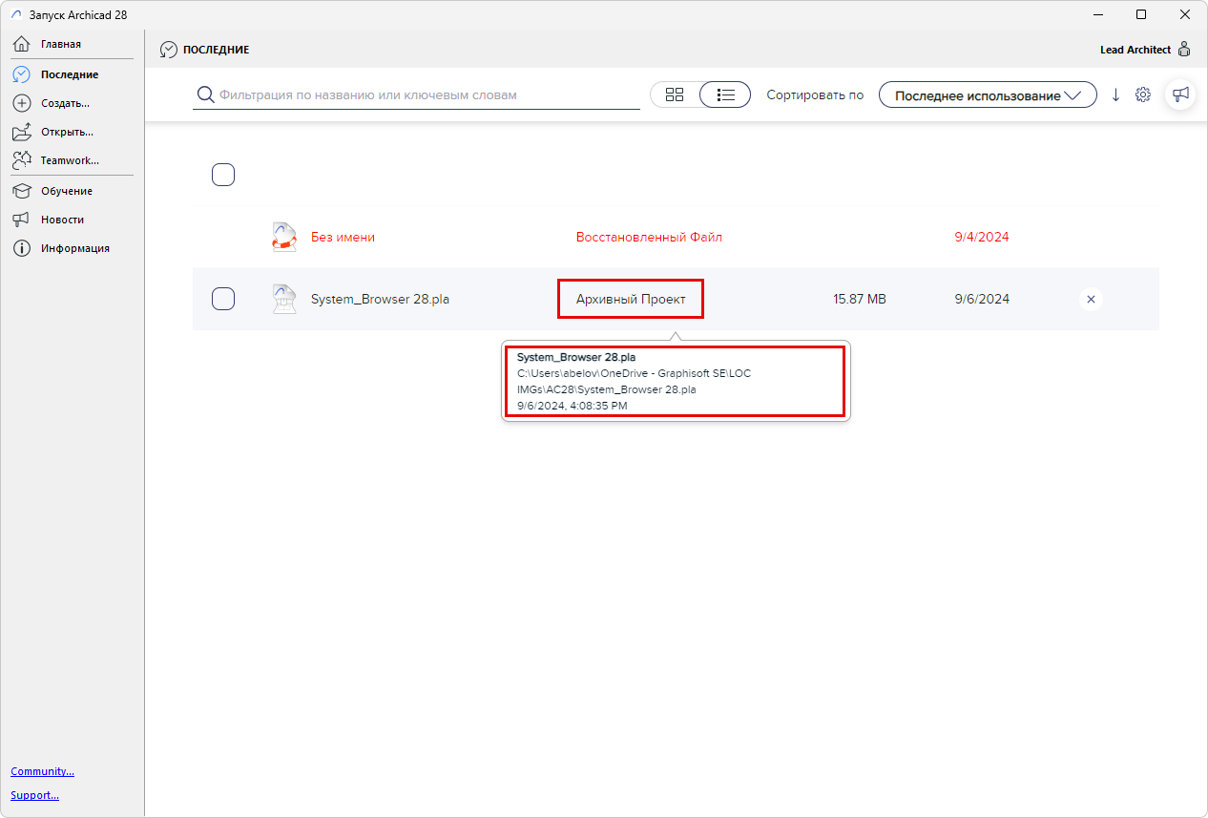Click the Восстановленный Файл type label

(649, 237)
